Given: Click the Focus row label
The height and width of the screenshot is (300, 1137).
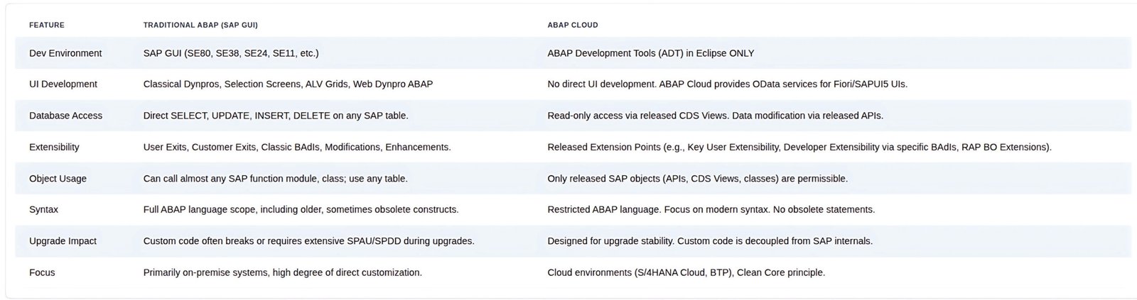Looking at the screenshot, I should point(42,272).
